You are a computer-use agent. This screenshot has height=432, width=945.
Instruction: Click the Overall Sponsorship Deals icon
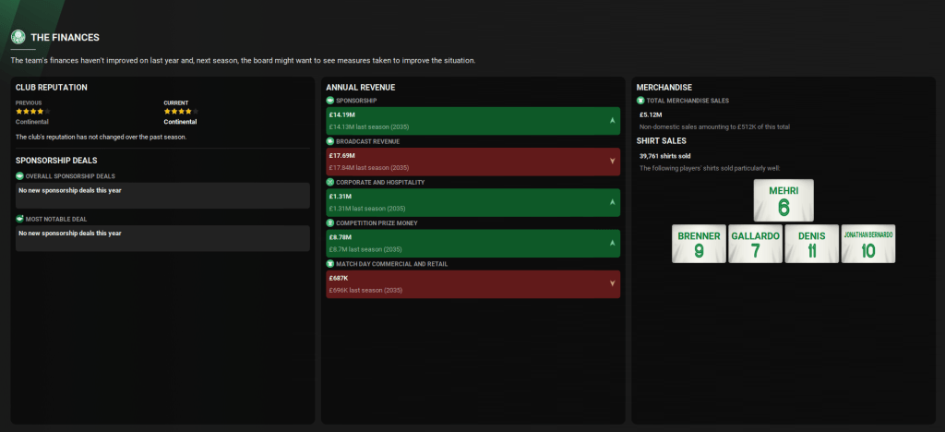click(x=20, y=175)
